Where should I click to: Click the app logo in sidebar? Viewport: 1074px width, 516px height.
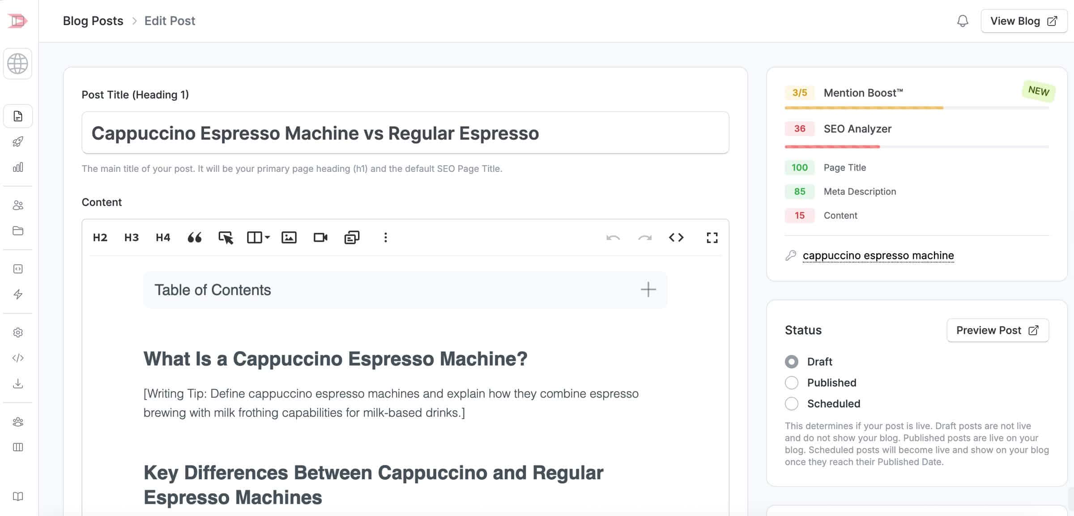(x=18, y=21)
